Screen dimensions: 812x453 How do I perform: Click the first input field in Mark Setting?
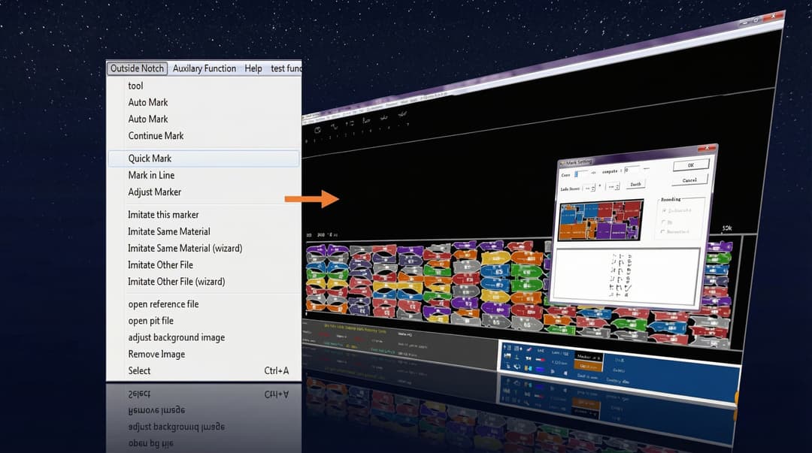[580, 173]
